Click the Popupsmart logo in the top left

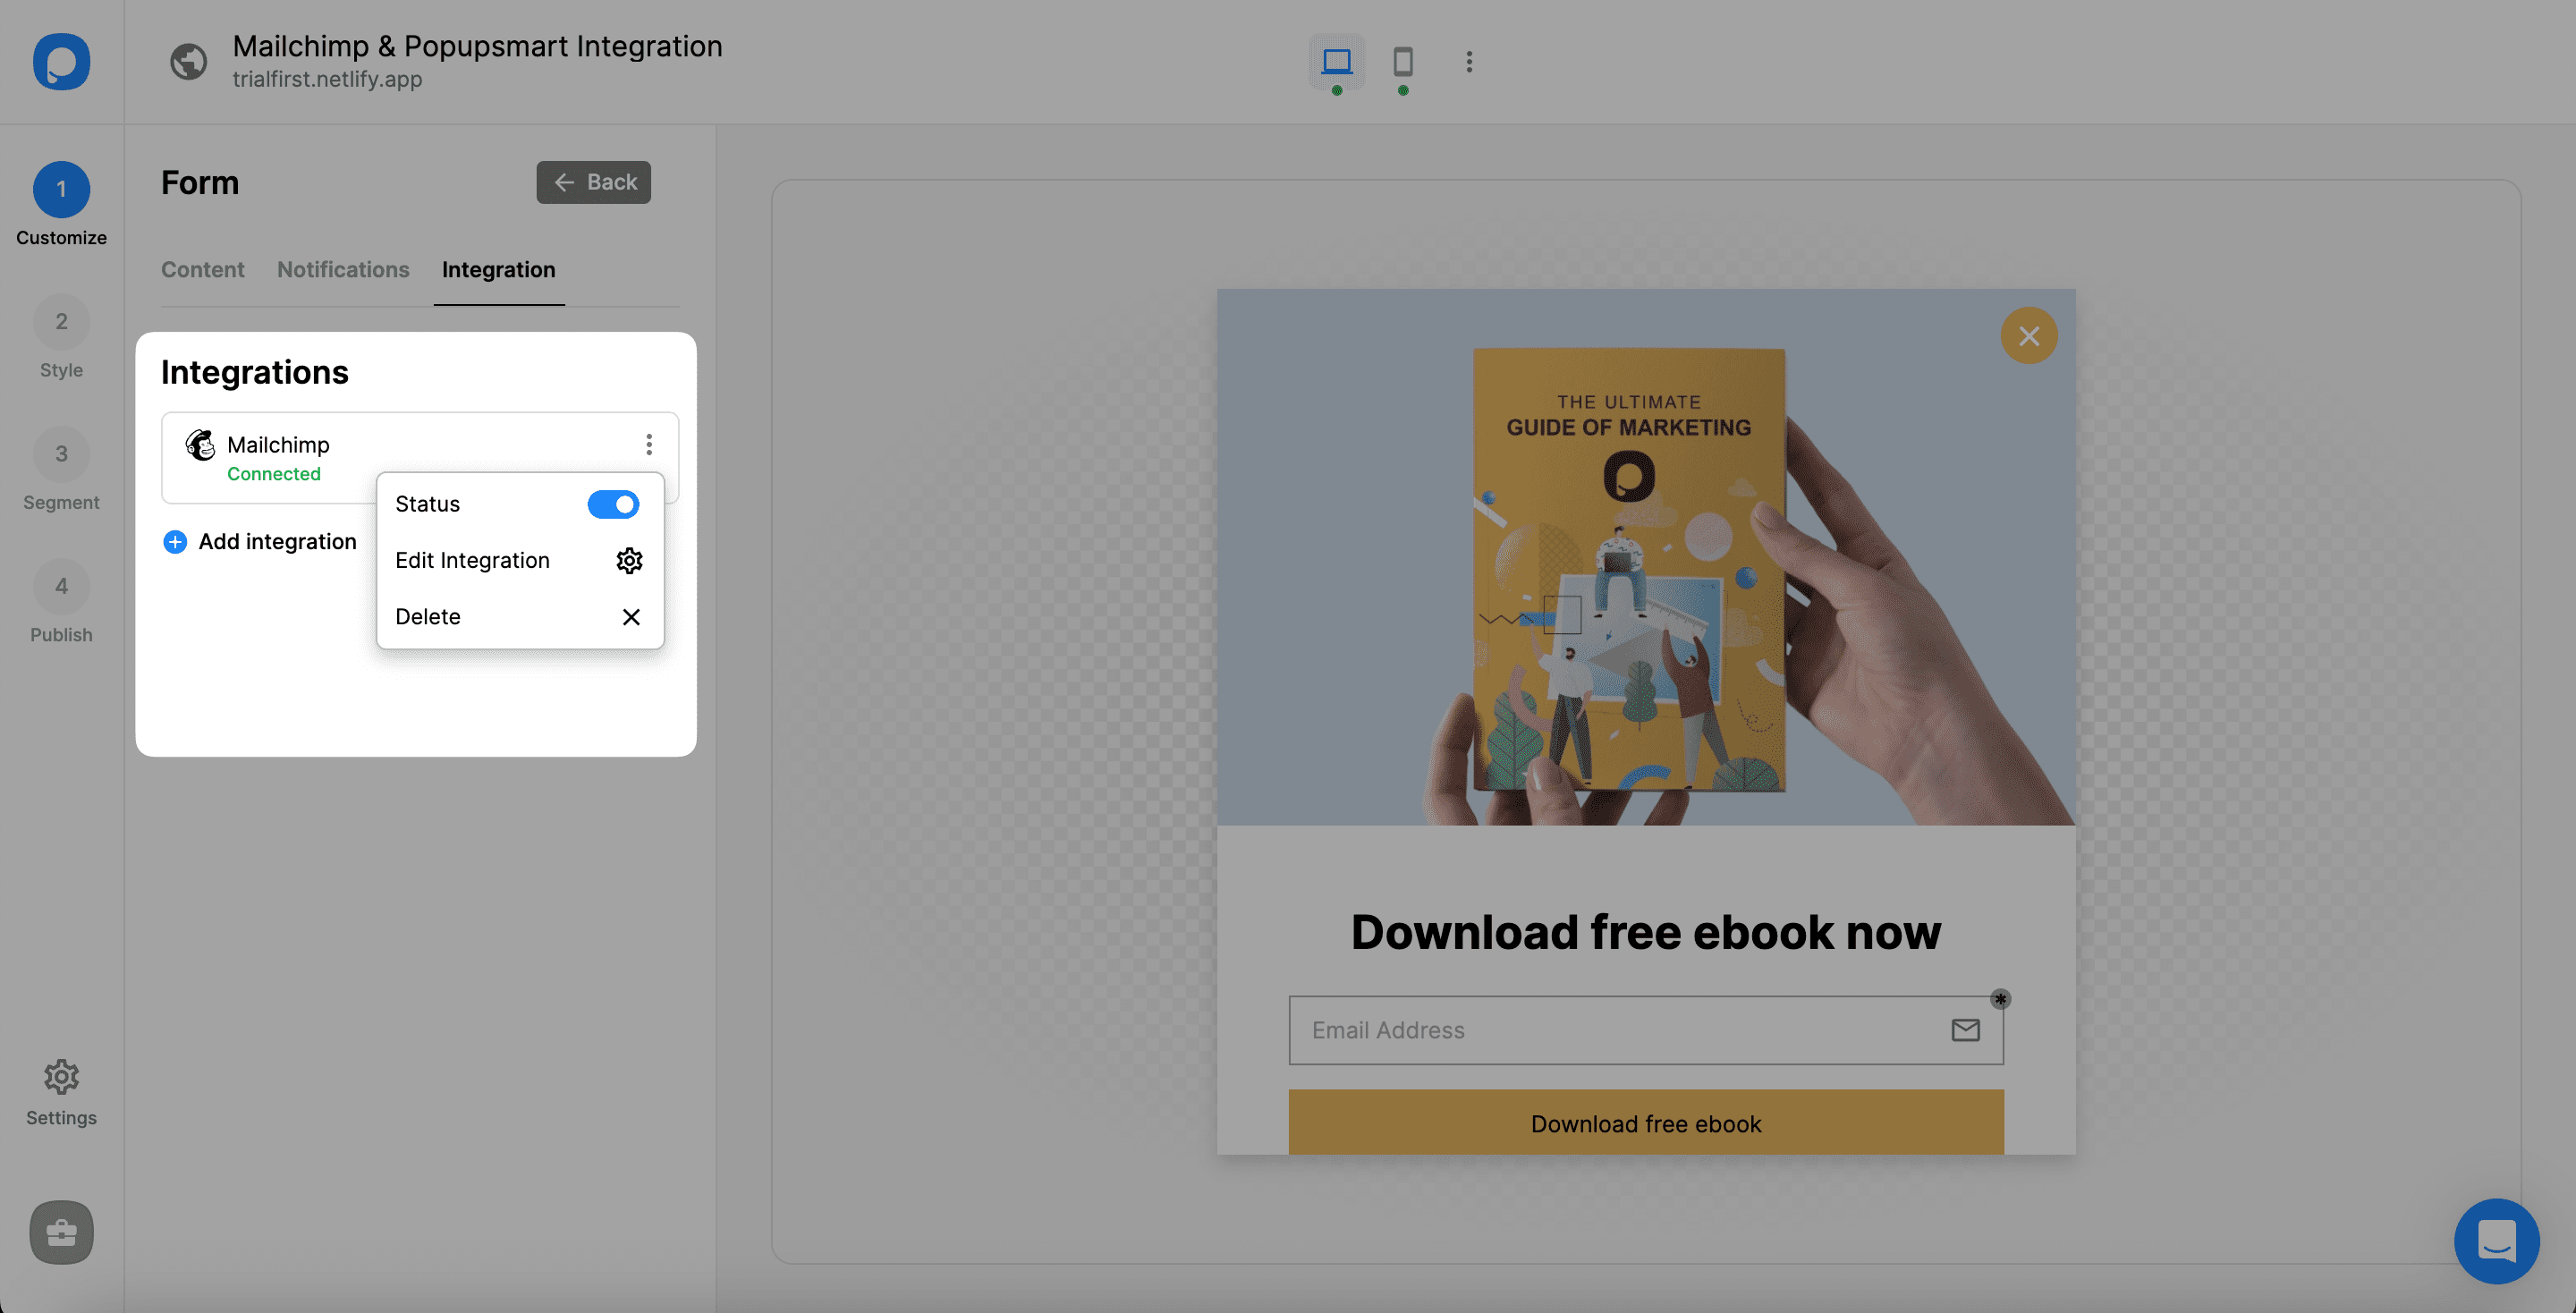[61, 62]
